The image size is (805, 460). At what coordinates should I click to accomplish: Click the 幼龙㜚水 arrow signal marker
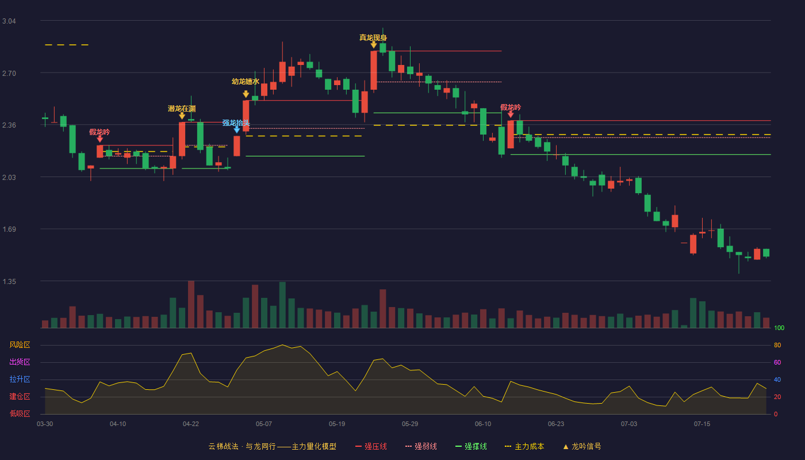click(x=246, y=94)
